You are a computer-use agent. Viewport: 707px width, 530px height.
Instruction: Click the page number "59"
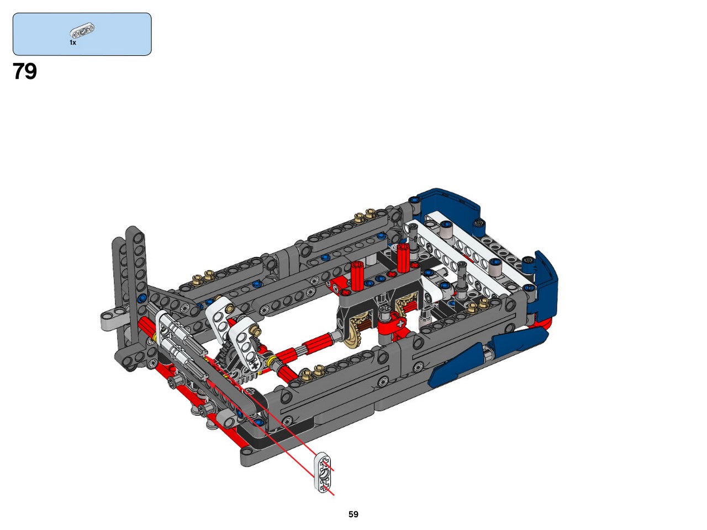[353, 514]
